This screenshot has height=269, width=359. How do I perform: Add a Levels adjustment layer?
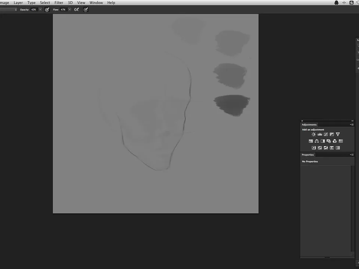point(320,134)
